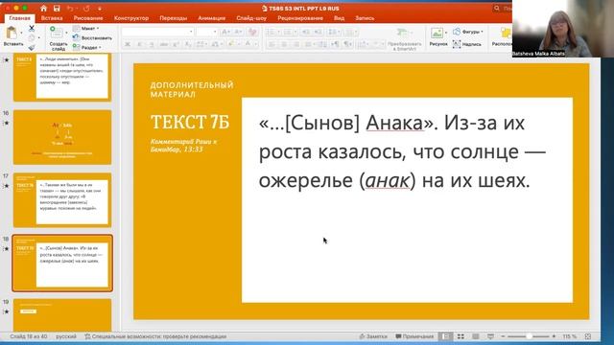This screenshot has height=345, width=614.
Task: Expand the Paste options arrow
Action: coord(21,33)
